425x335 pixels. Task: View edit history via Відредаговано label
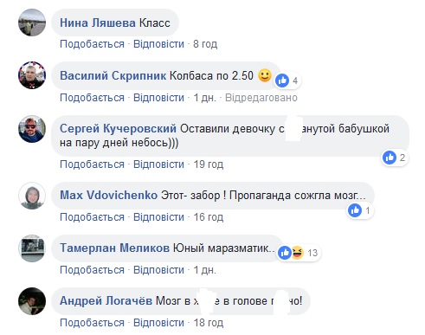261,98
